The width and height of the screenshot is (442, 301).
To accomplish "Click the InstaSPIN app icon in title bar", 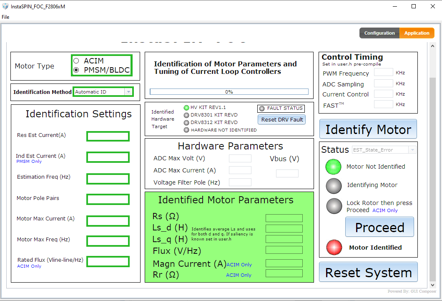I will (5, 6).
